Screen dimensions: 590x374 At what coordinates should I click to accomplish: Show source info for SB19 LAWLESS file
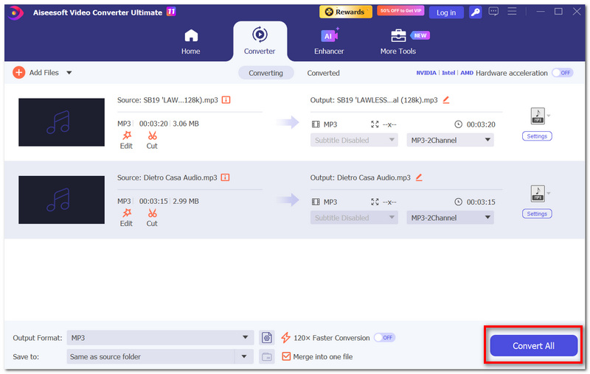click(x=226, y=100)
